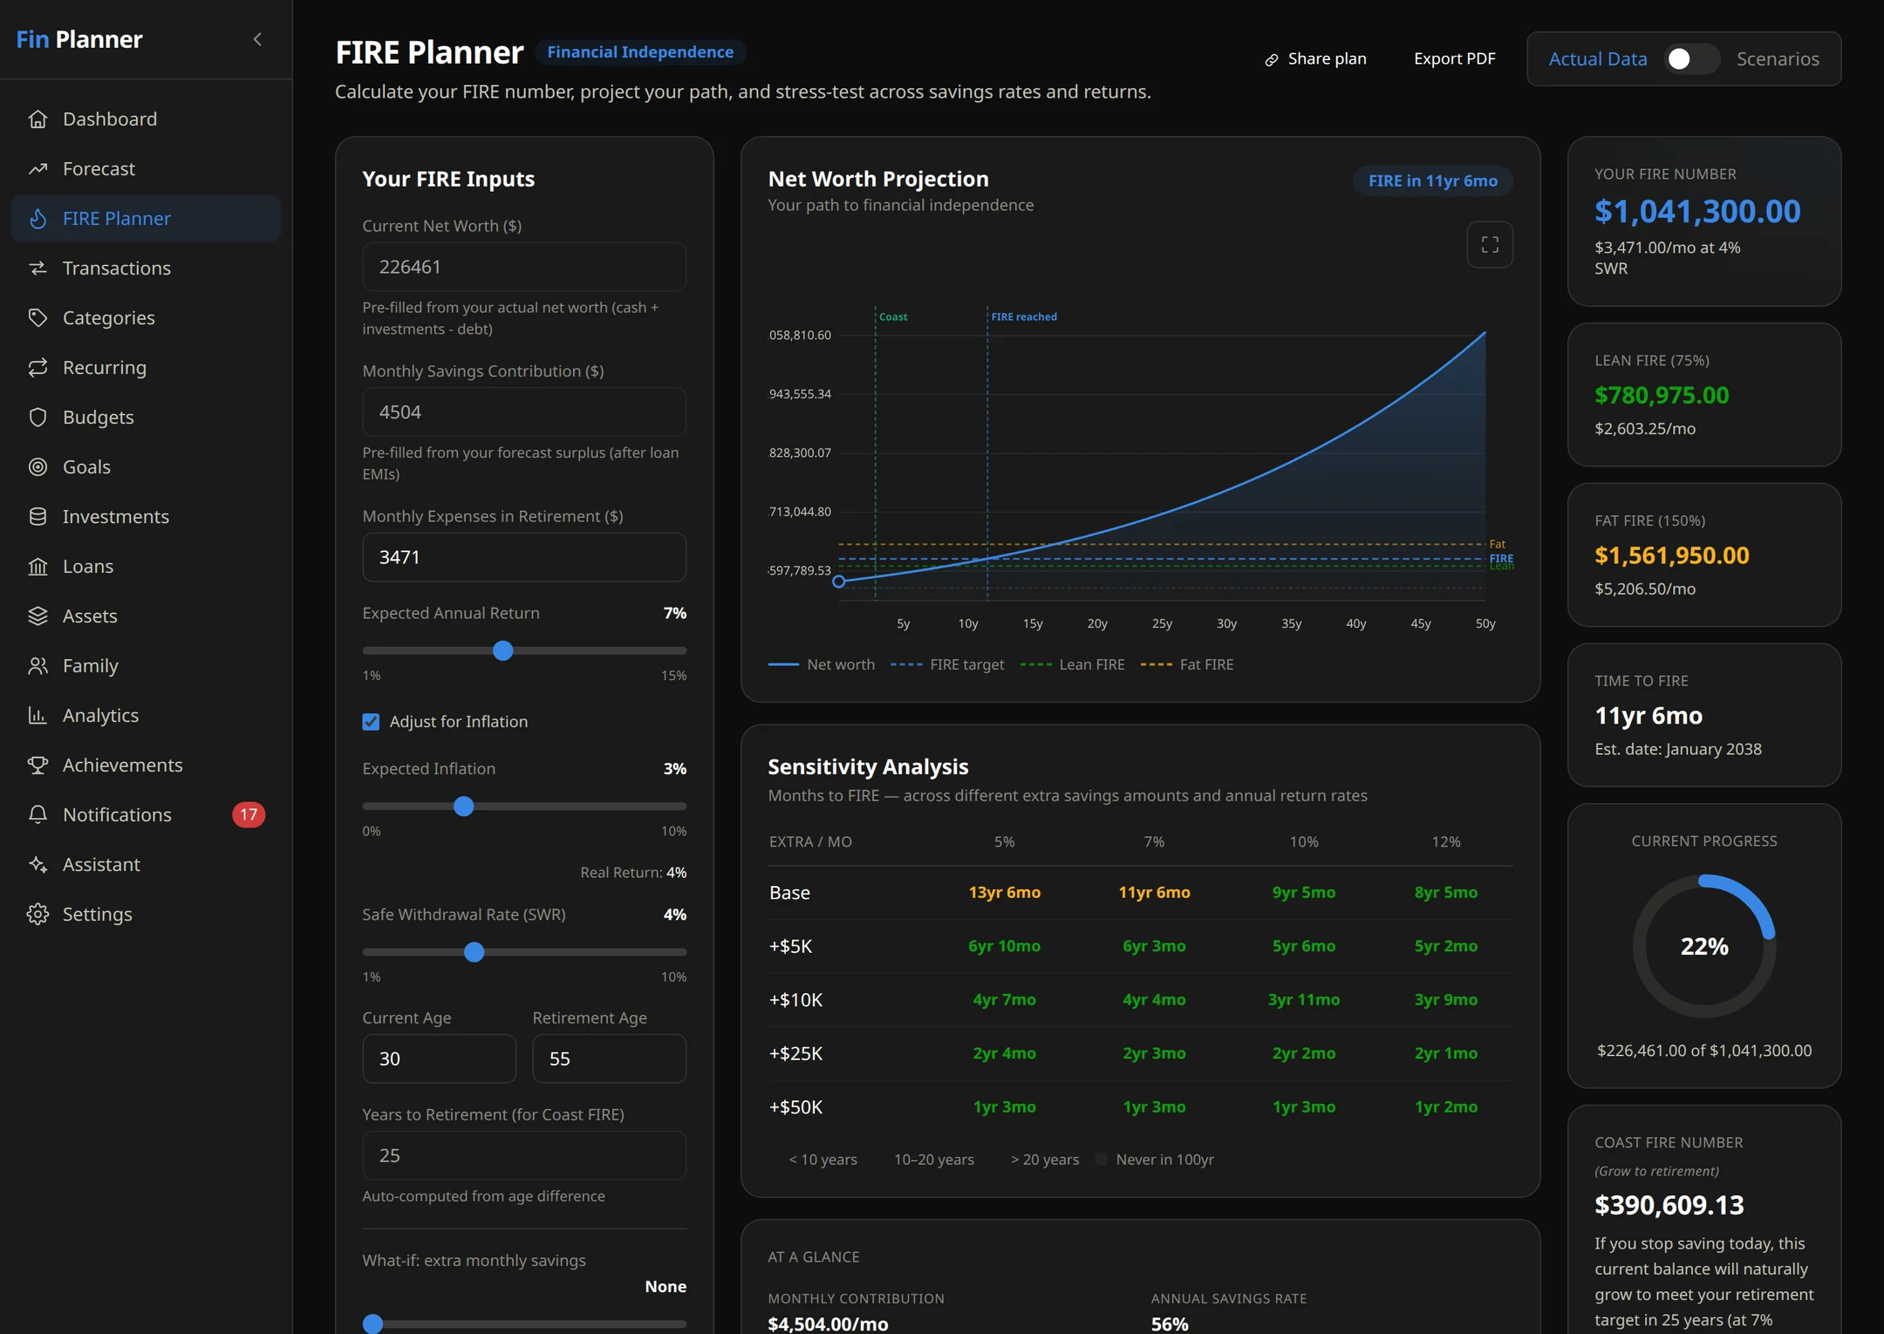
Task: Click Share plan
Action: pyautogui.click(x=1316, y=58)
